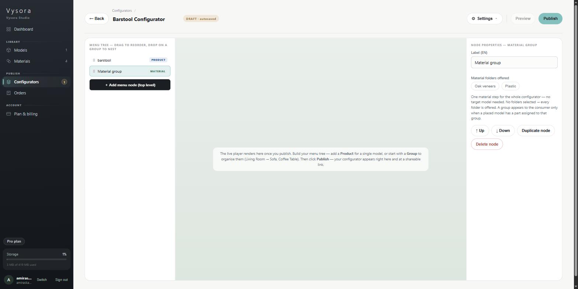Click the PRODUCT tag on barstool

tap(158, 60)
